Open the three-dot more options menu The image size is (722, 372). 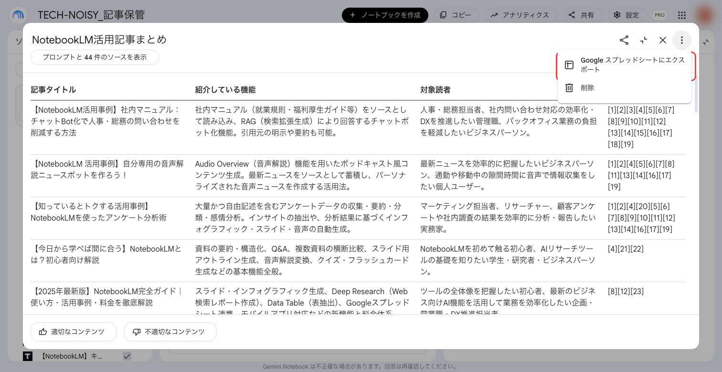(682, 40)
